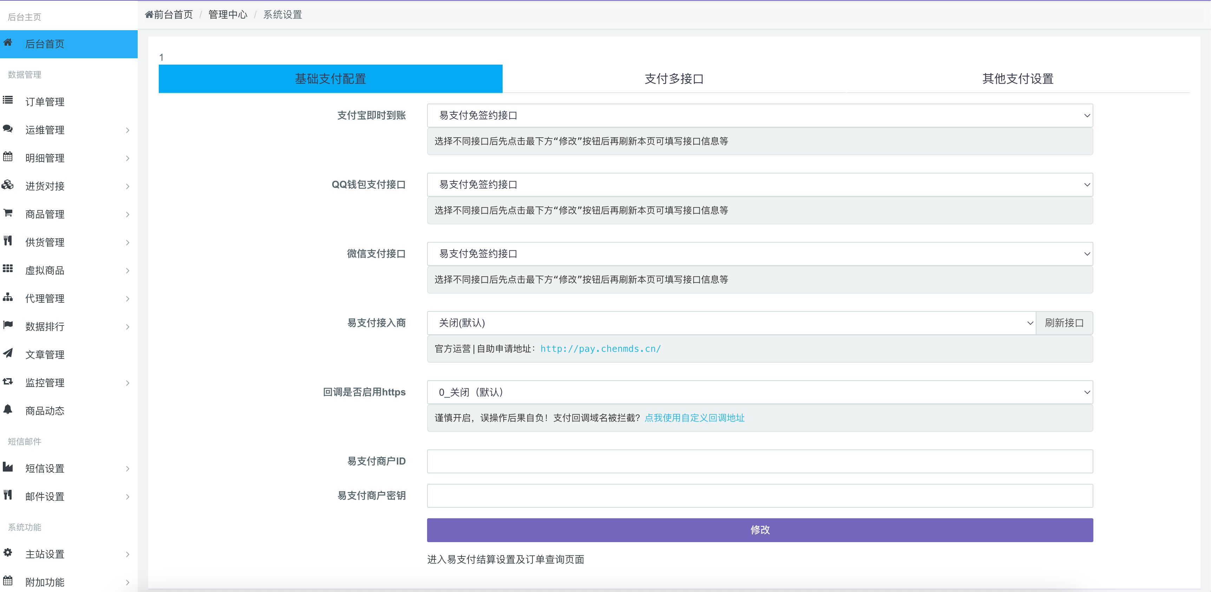Click 前台首页 in the breadcrumb
Image resolution: width=1211 pixels, height=592 pixels.
(174, 14)
